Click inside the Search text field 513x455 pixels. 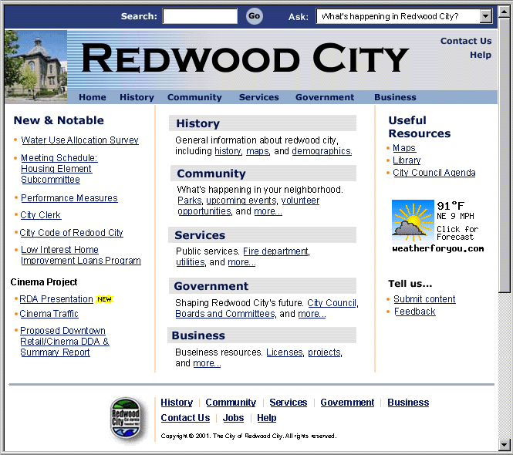coord(200,16)
